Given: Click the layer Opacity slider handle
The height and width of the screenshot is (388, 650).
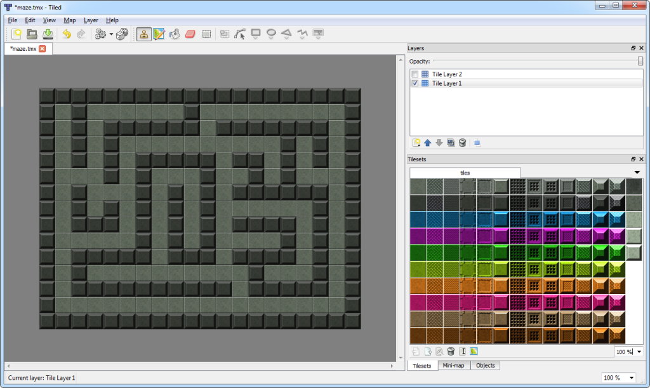Looking at the screenshot, I should tap(640, 61).
